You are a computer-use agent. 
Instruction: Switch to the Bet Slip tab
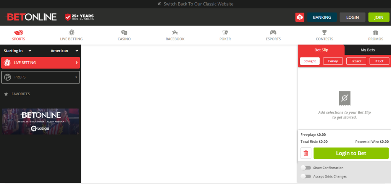tap(321, 50)
